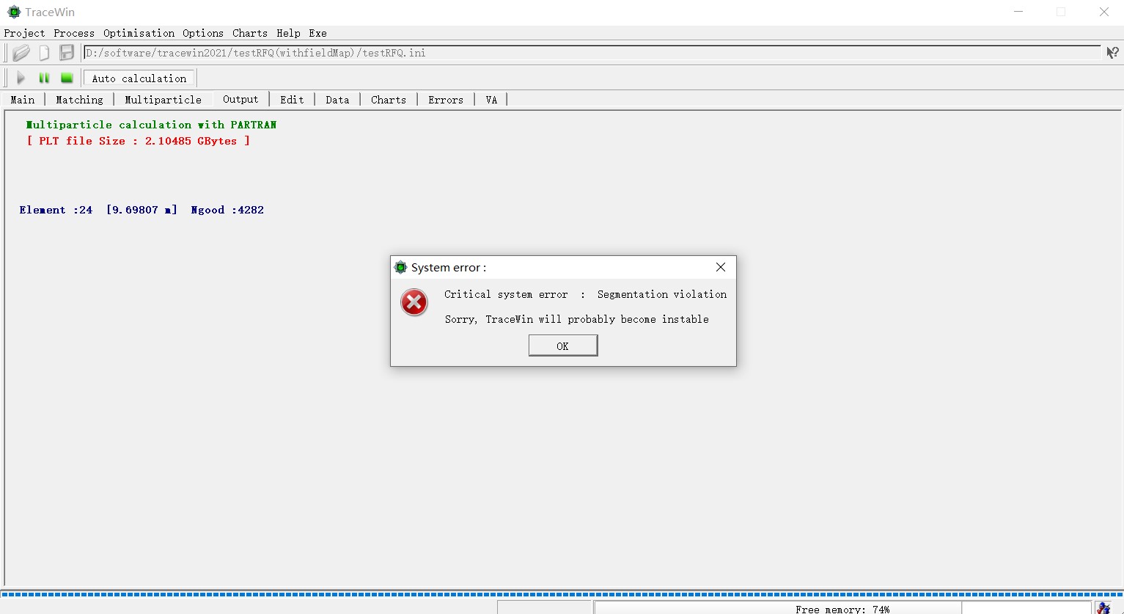Close the TraceWin main window
Screen dimensions: 1124x614
tap(1103, 12)
